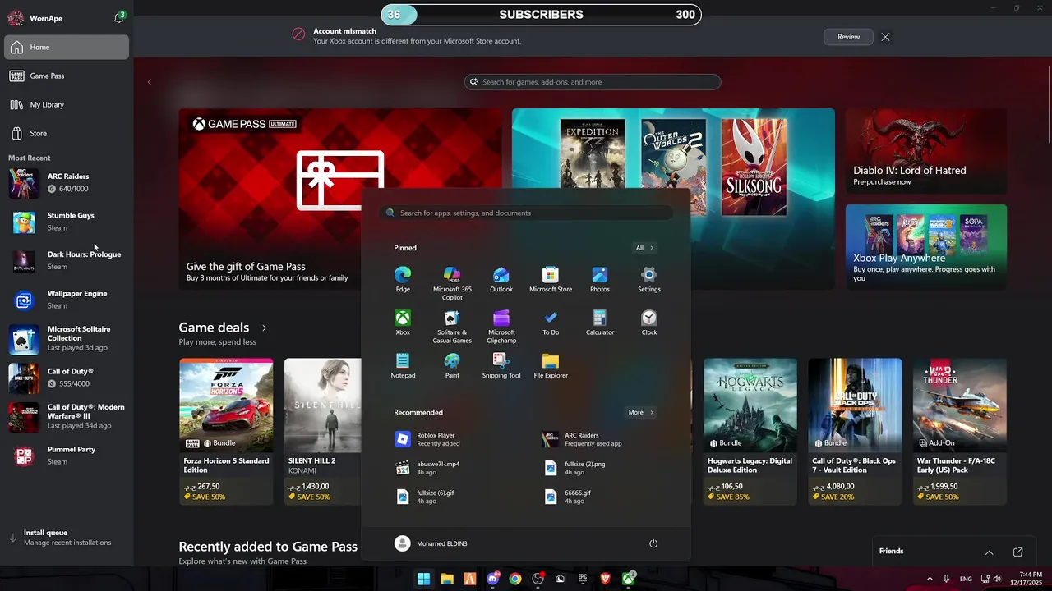The height and width of the screenshot is (591, 1052).
Task: Go back using the left chevron arrow
Action: point(150,82)
